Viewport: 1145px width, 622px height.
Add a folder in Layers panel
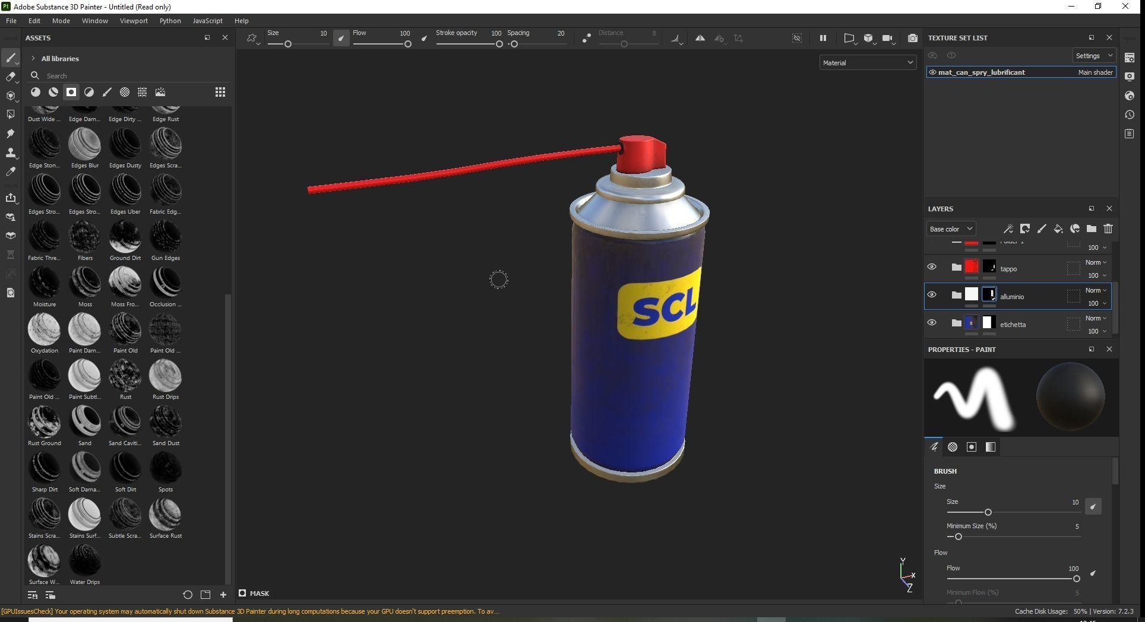pyautogui.click(x=1092, y=229)
